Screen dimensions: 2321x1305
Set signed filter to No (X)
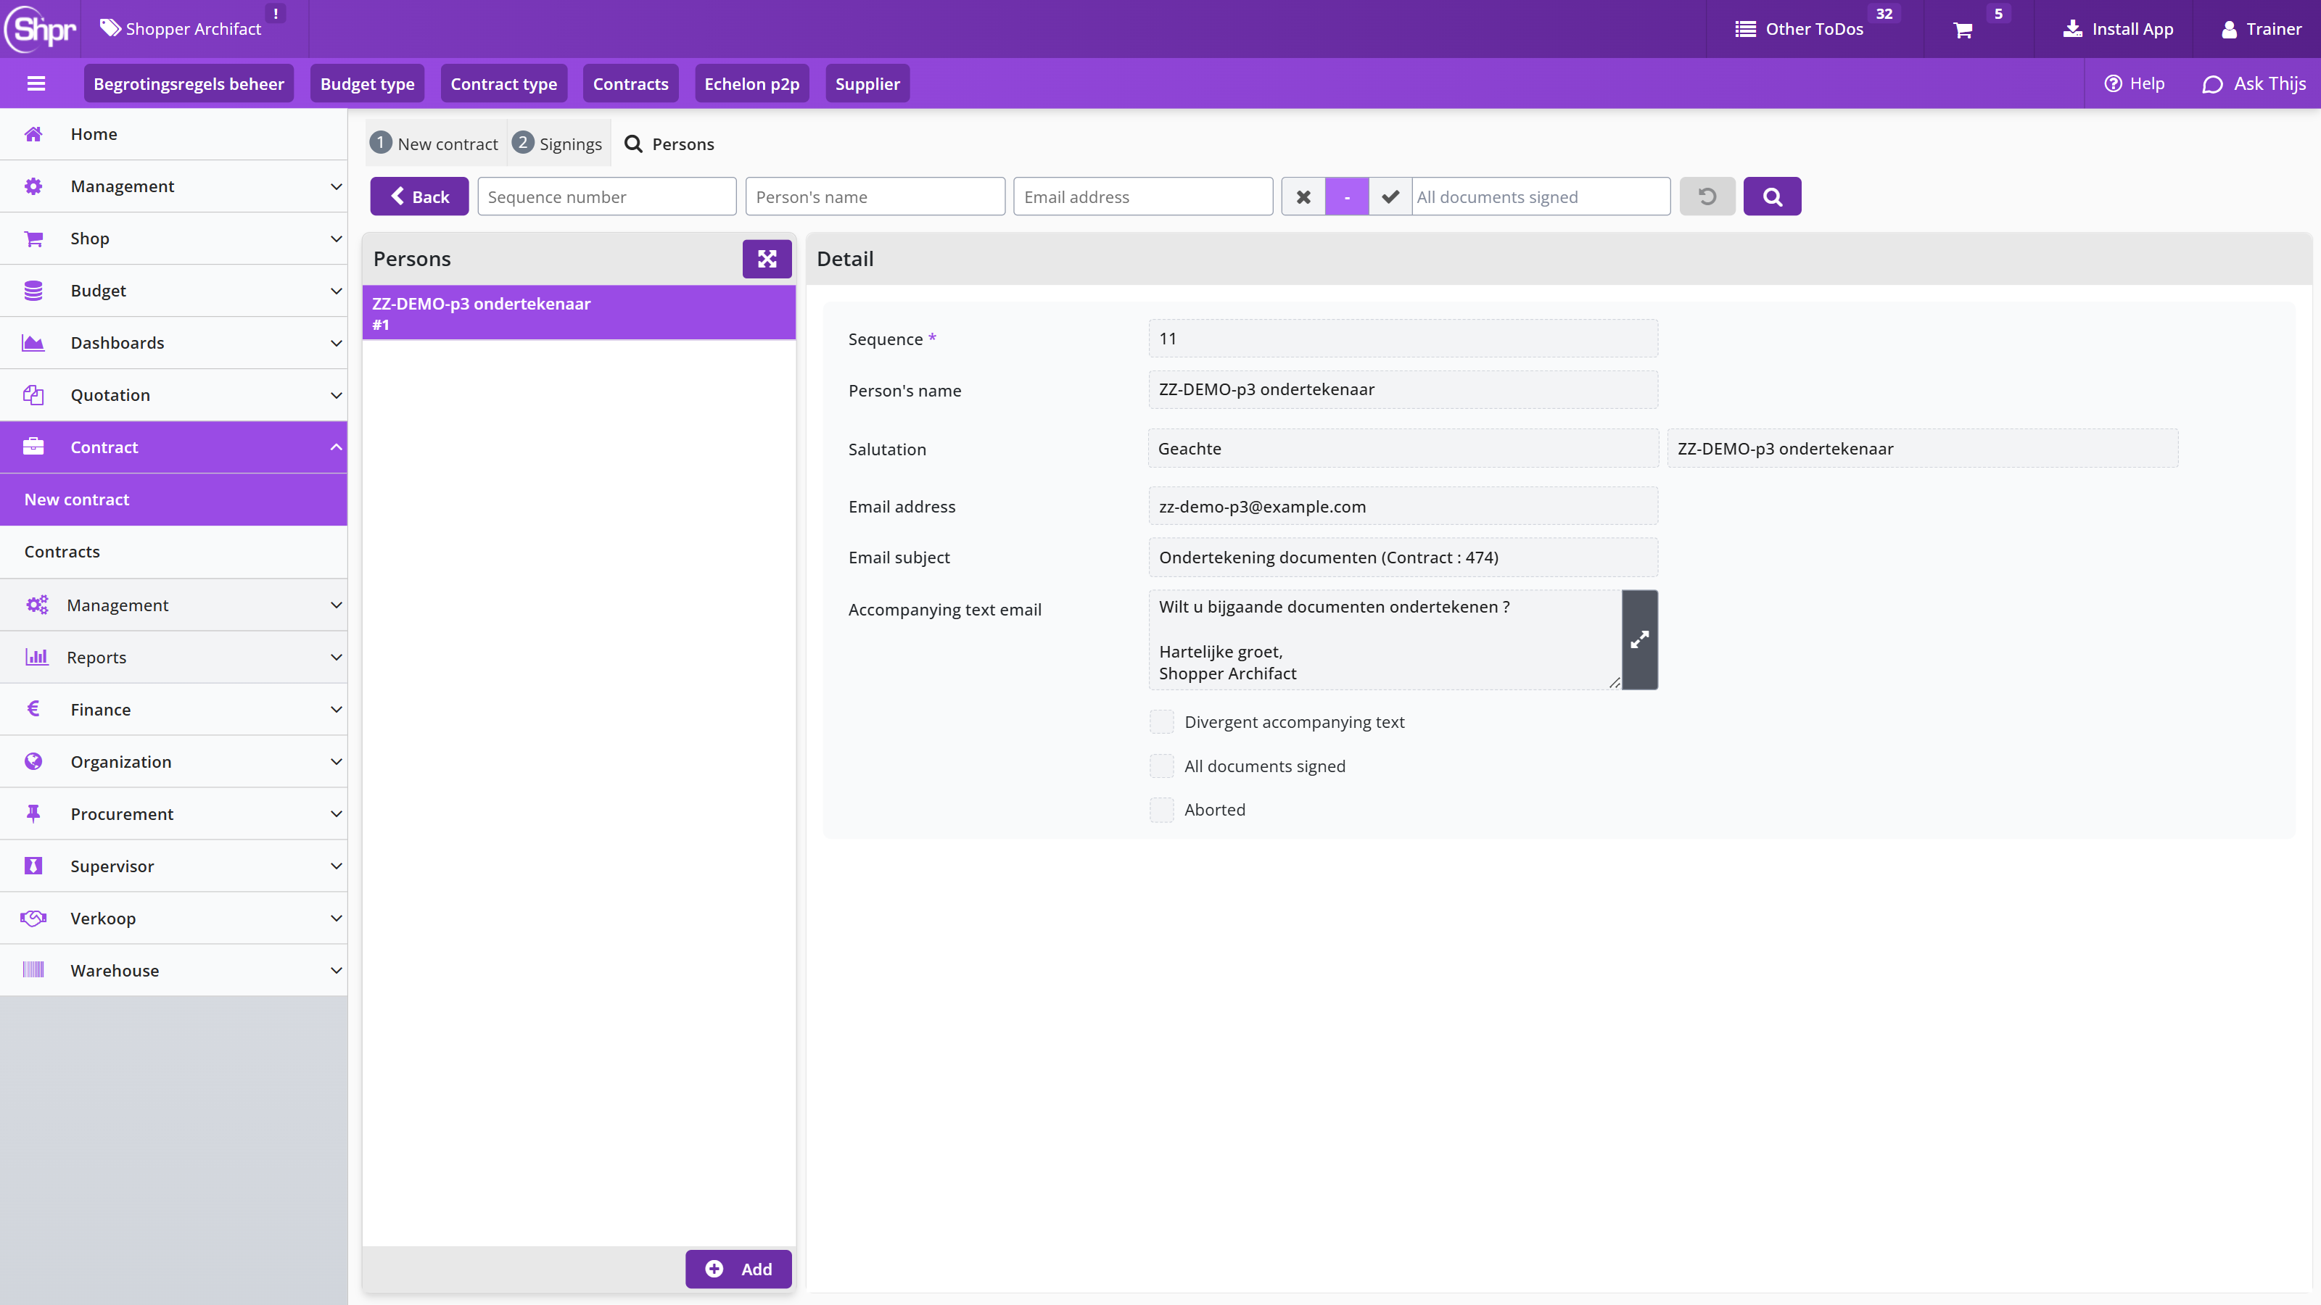tap(1303, 196)
